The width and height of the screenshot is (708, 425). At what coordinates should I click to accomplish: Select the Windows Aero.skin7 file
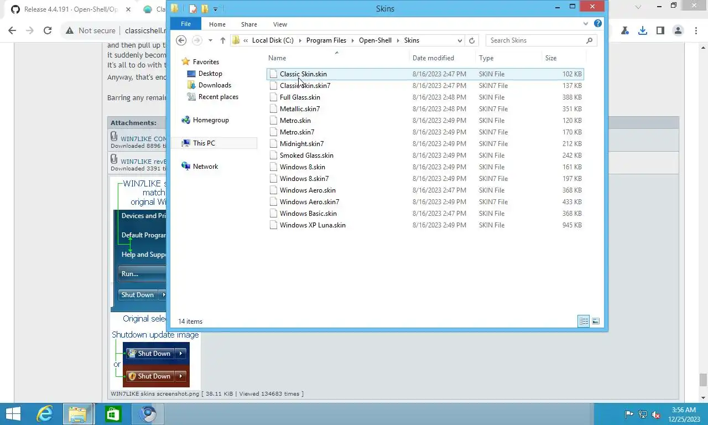pyautogui.click(x=425, y=202)
